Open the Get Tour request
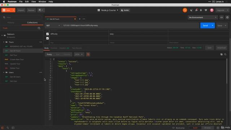The width and height of the screenshot is (231, 130). (x=13, y=55)
